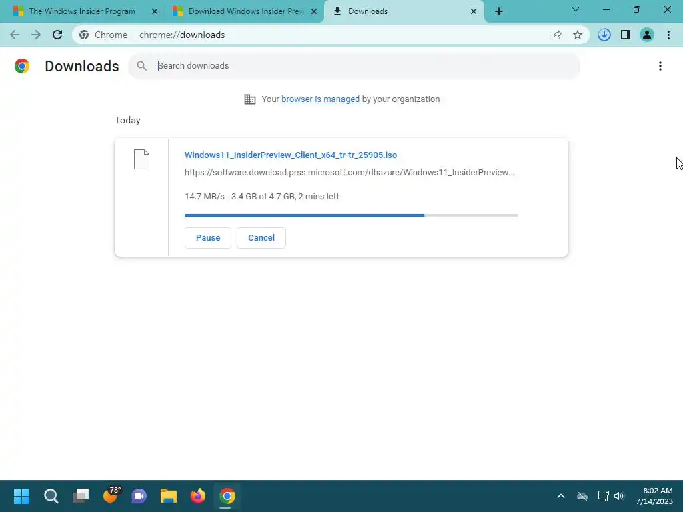The image size is (683, 512).
Task: Open the Chat app on the taskbar
Action: tap(139, 496)
